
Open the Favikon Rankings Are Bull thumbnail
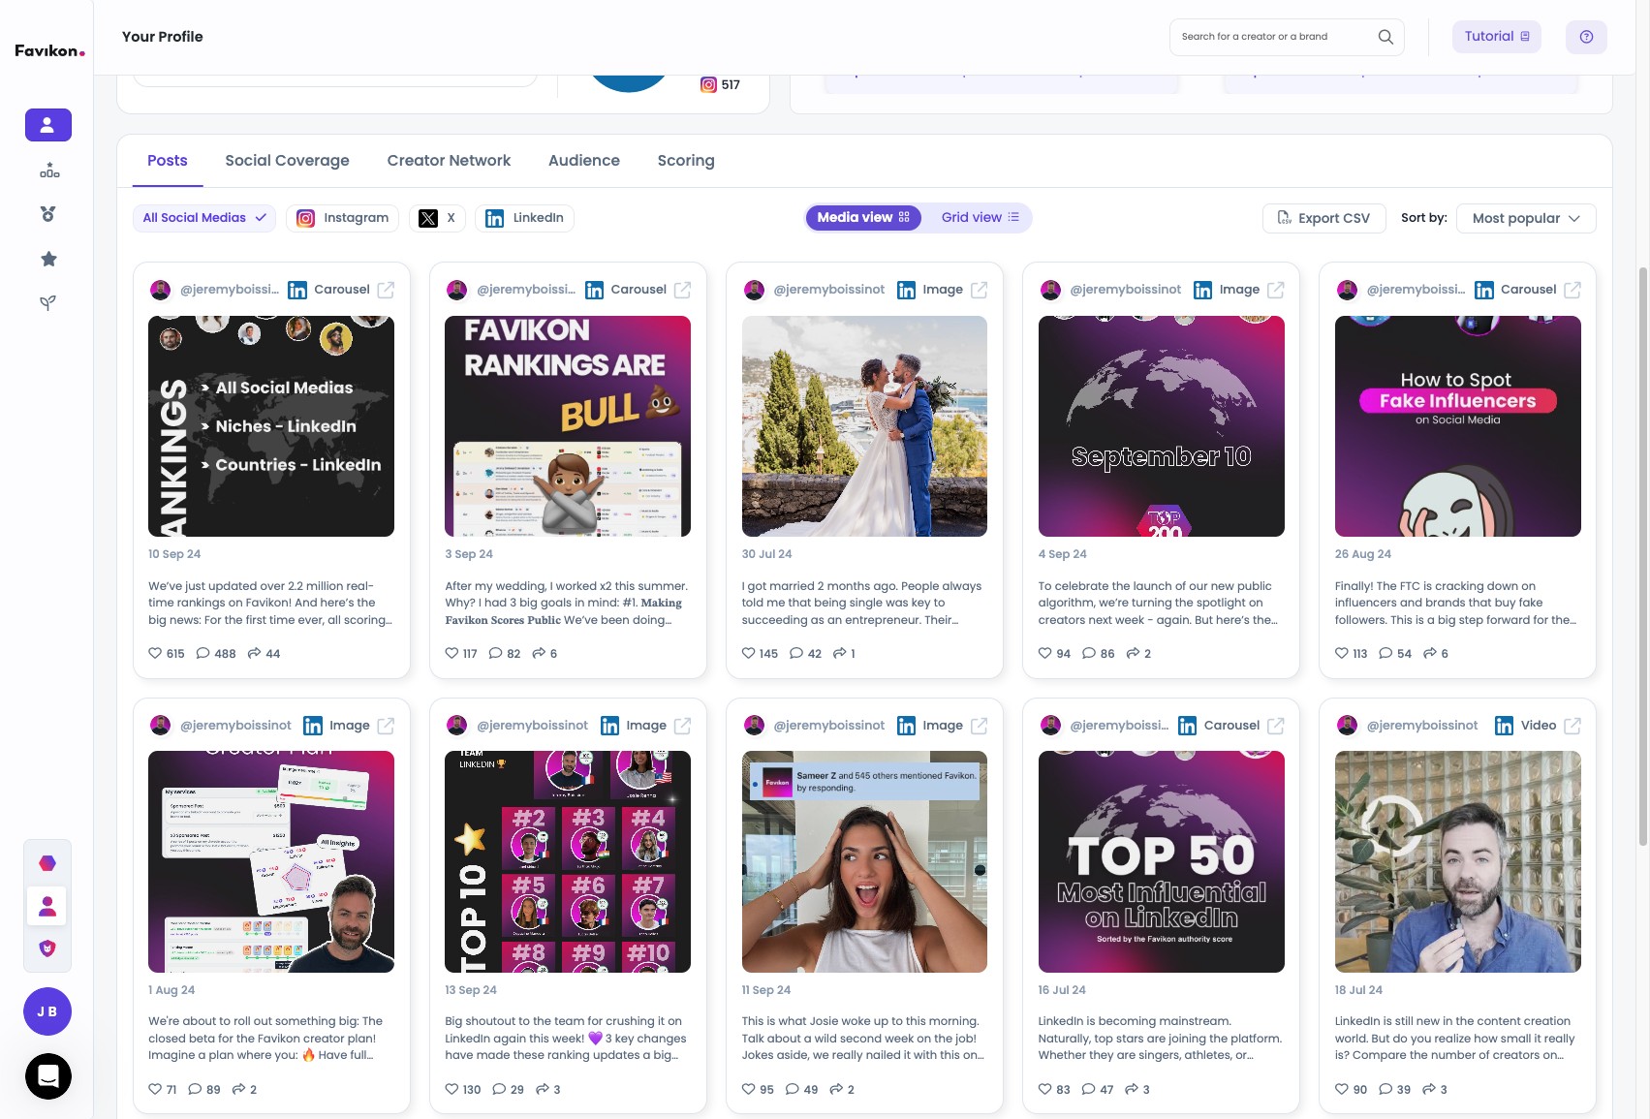click(x=568, y=426)
